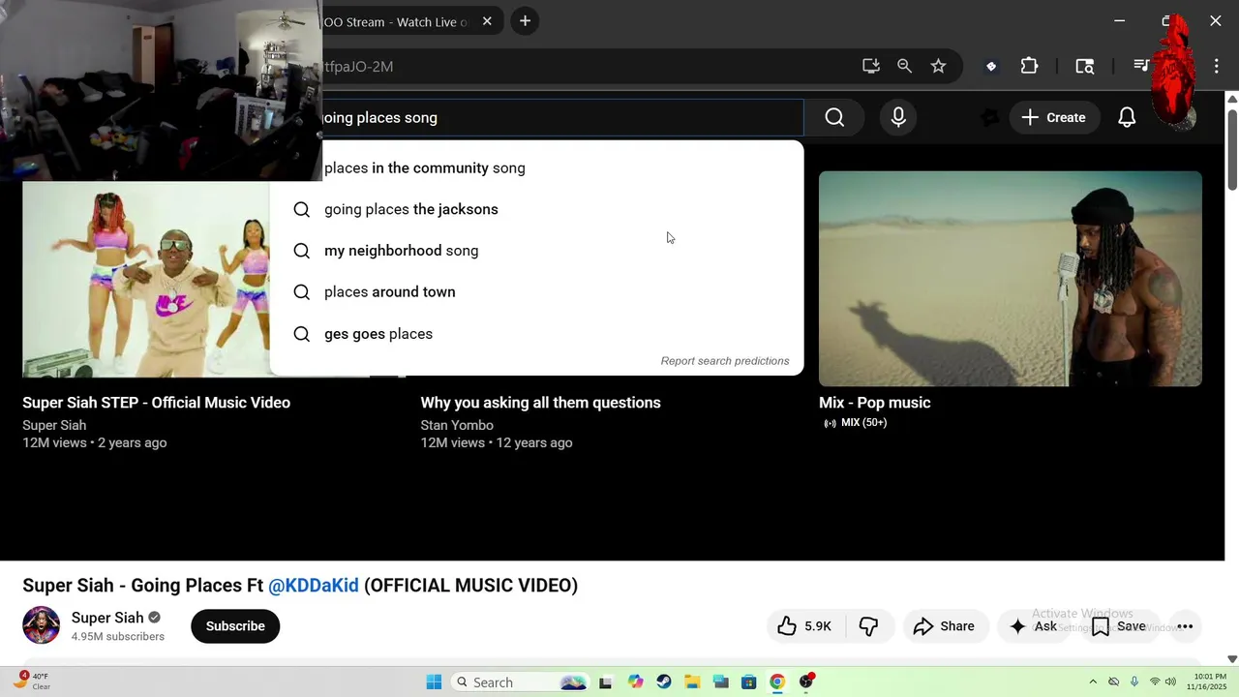
Task: Open the Chrome Extensions puzzle icon
Action: (1029, 66)
